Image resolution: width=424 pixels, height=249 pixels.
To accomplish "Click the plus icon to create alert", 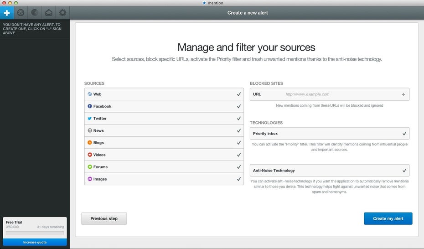I will click(x=7, y=13).
